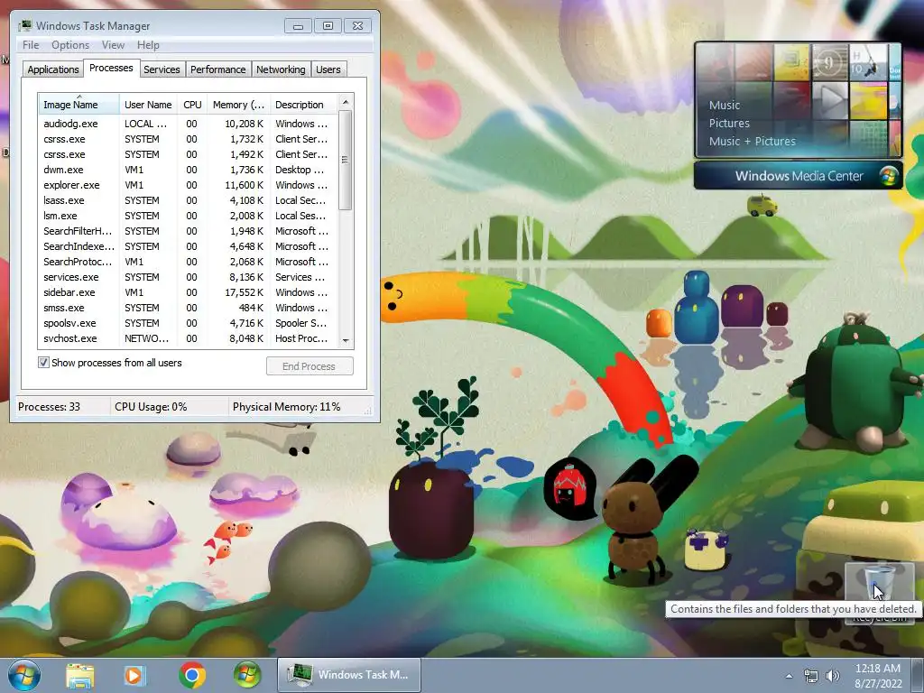Viewport: 924px width, 693px height.
Task: Open the View menu
Action: tap(113, 45)
